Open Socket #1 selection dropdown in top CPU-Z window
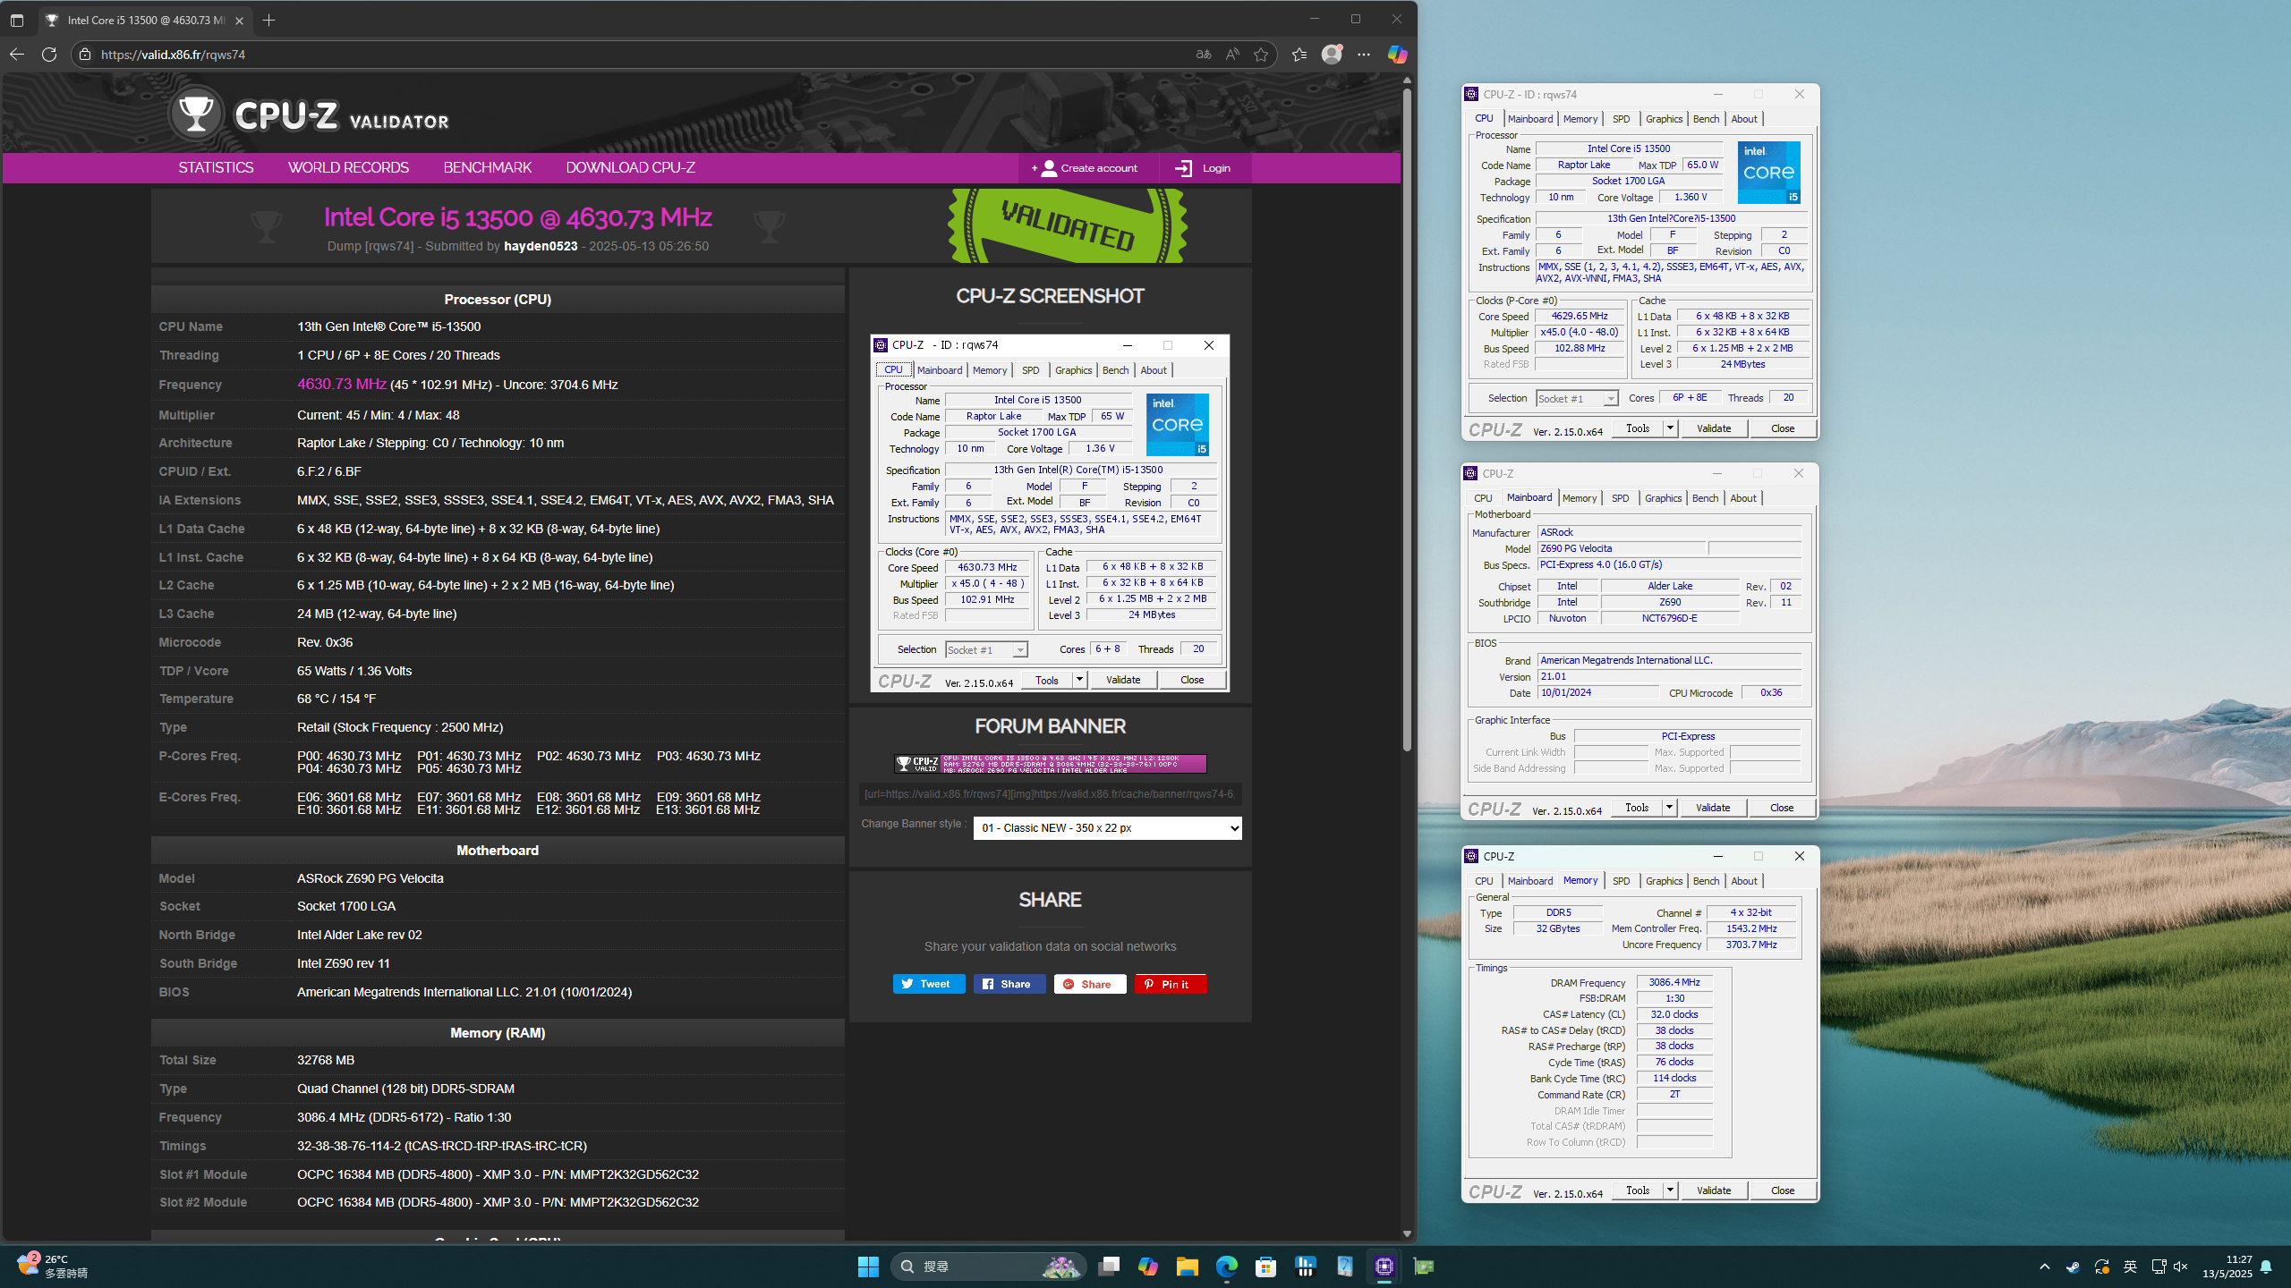This screenshot has width=2291, height=1288. pos(1577,398)
